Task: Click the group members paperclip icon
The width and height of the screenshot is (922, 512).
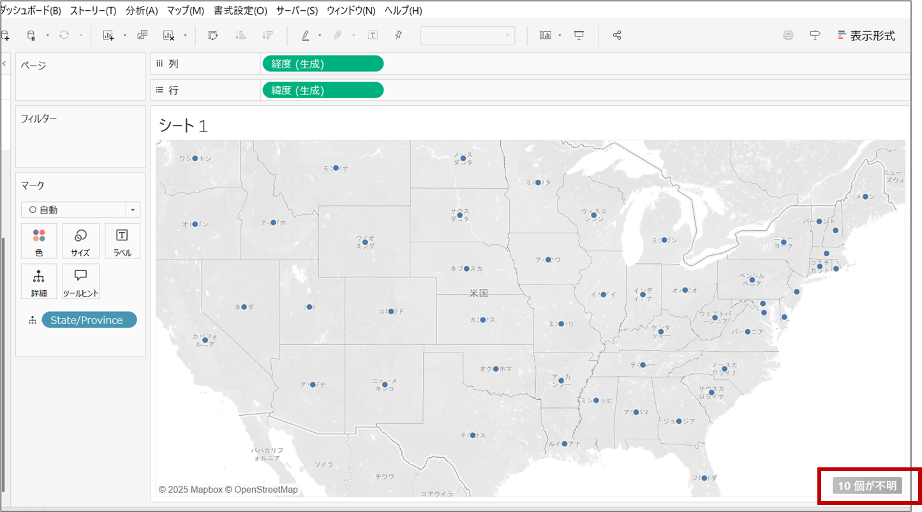Action: click(338, 36)
